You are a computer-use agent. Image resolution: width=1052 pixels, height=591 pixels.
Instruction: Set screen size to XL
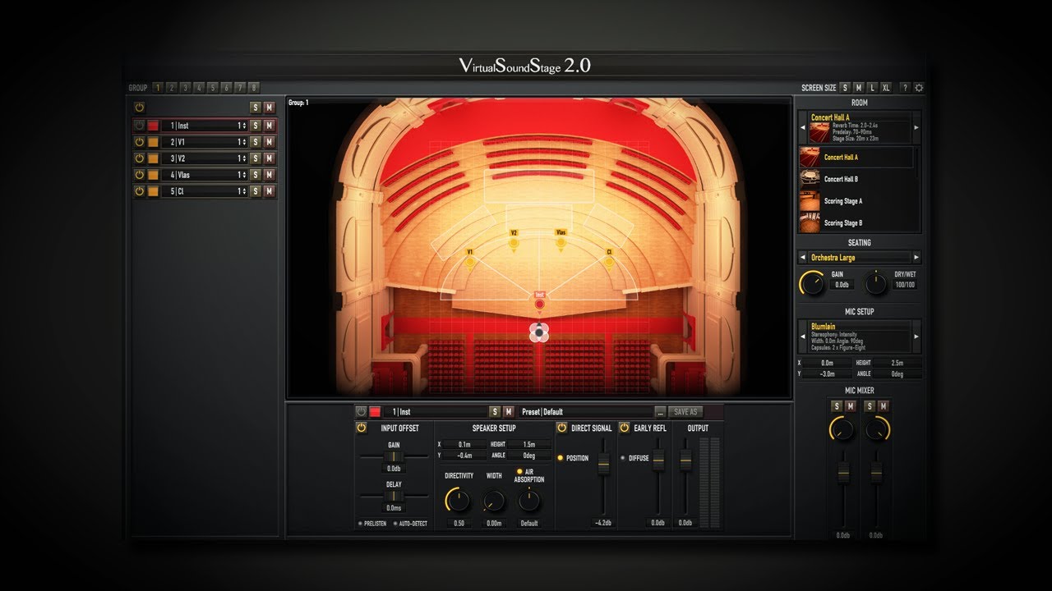tap(886, 88)
